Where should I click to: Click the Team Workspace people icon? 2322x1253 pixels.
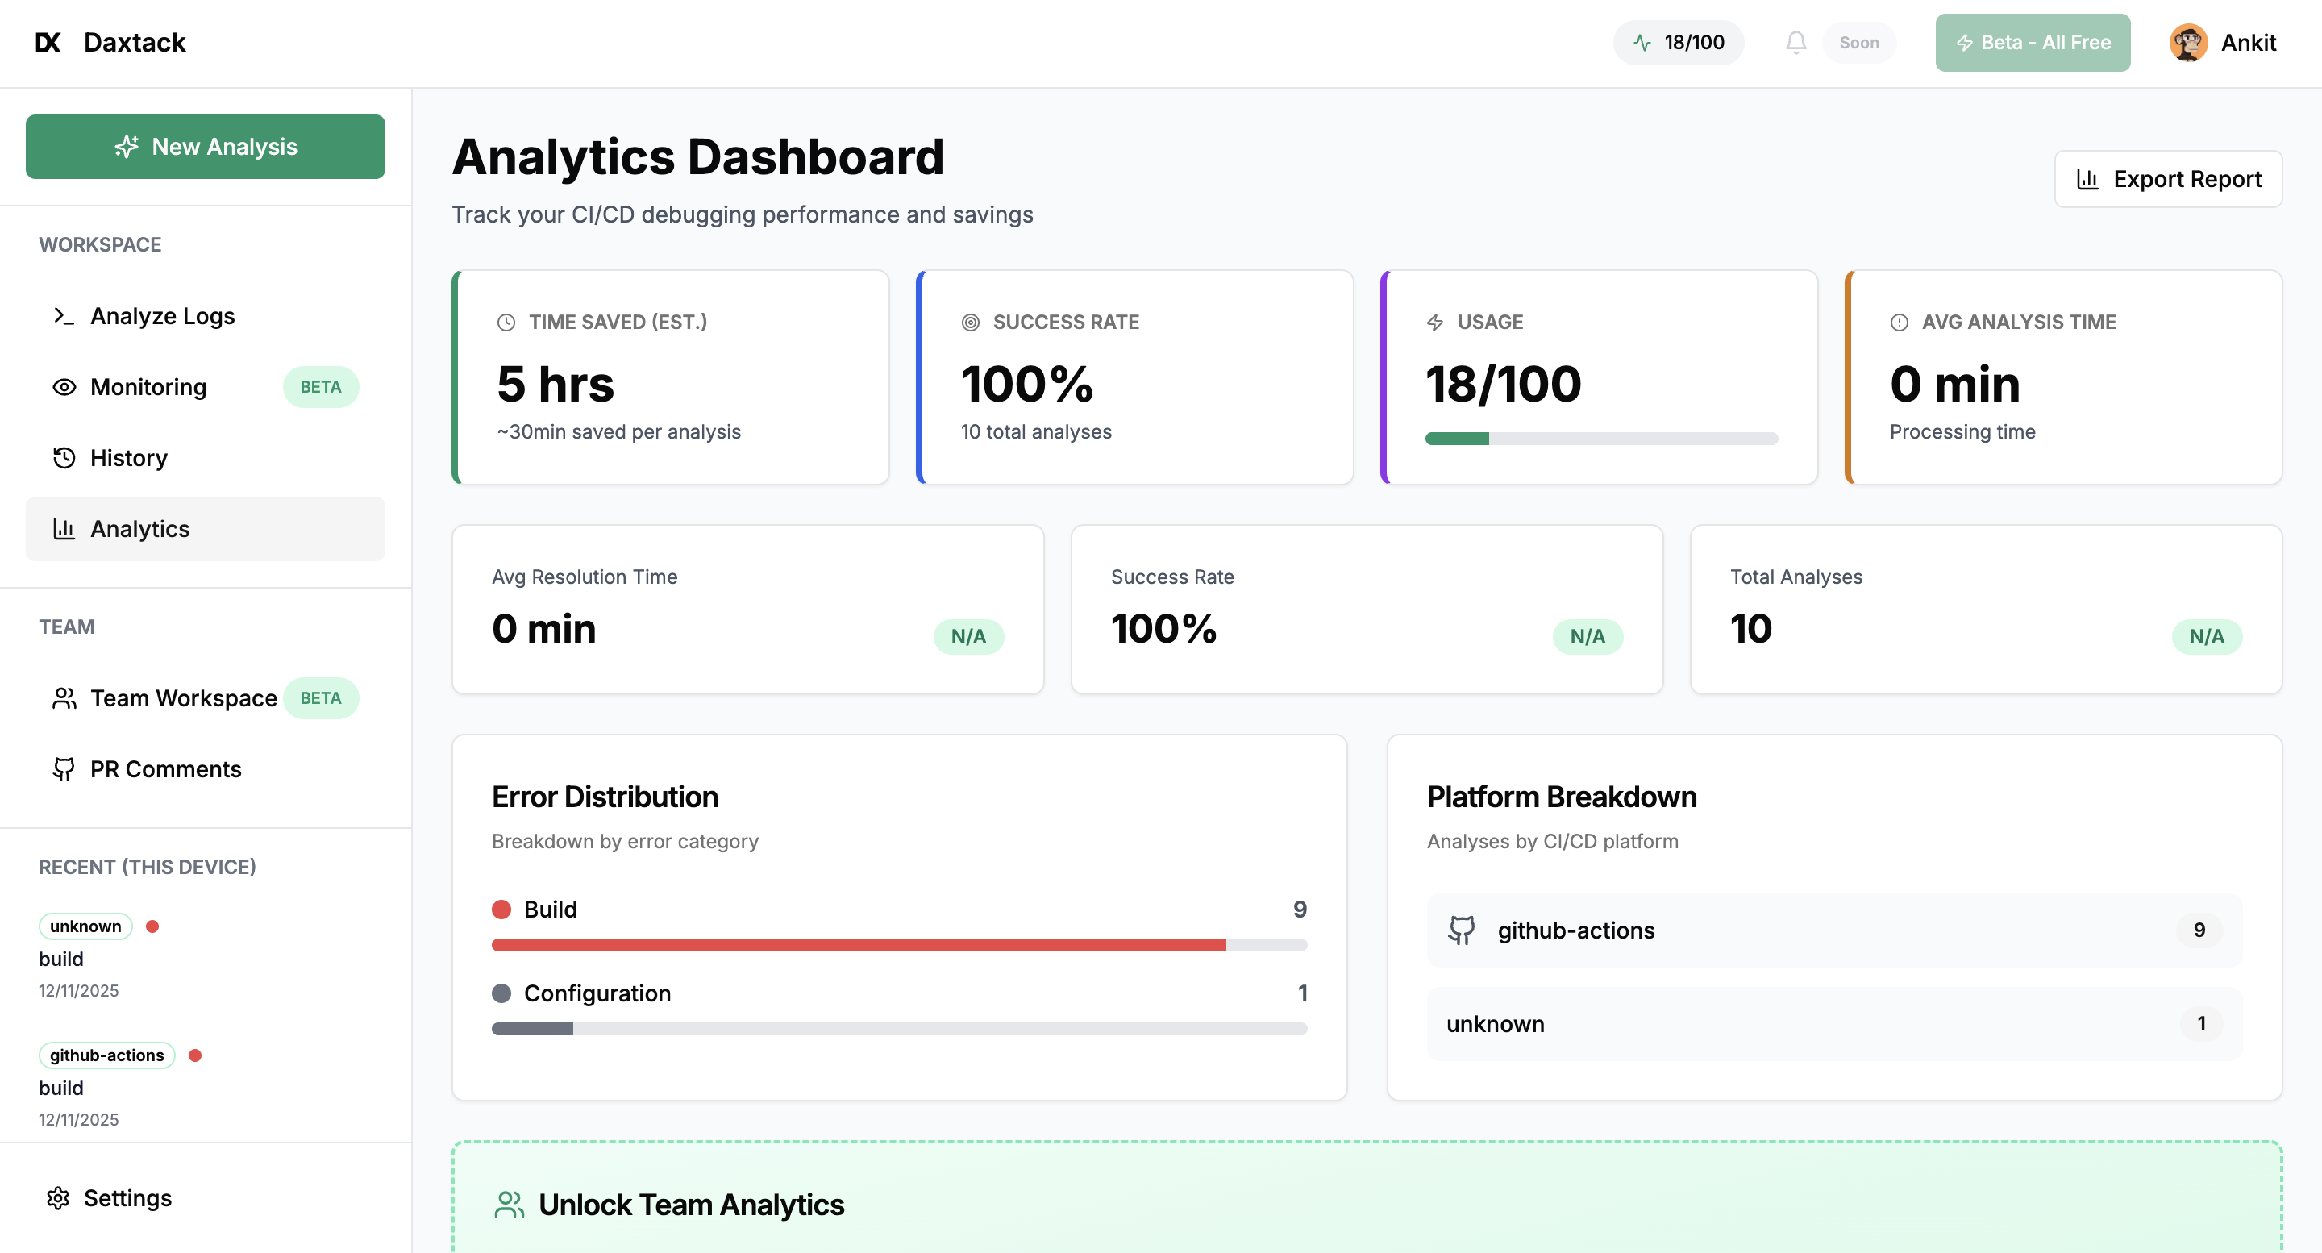pyautogui.click(x=63, y=697)
